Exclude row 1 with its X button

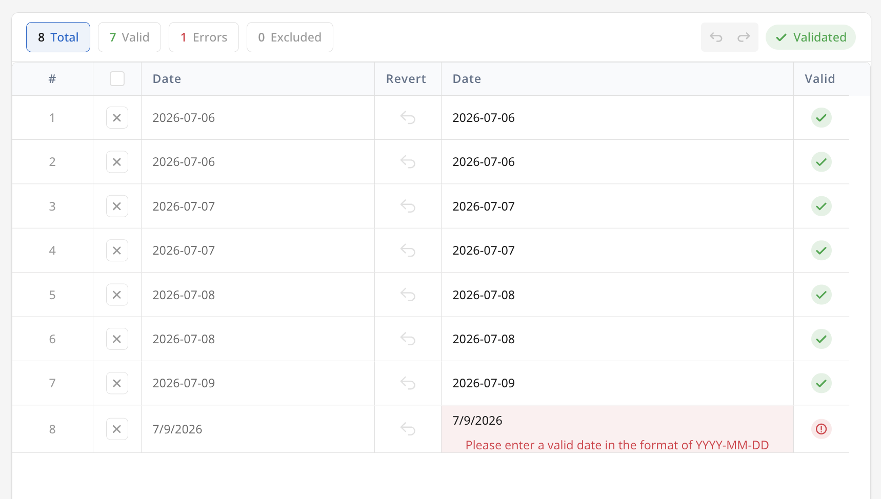click(117, 118)
